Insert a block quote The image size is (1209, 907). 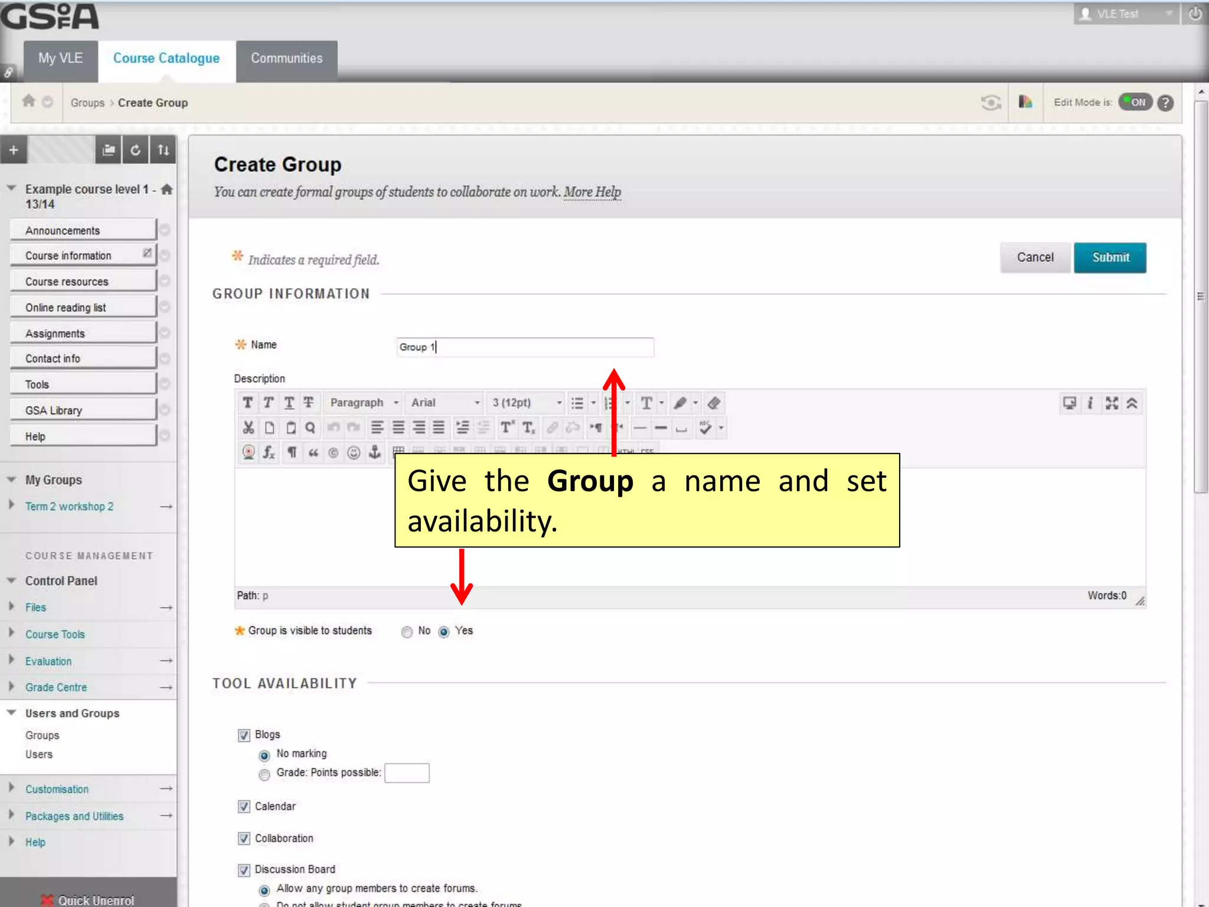(313, 453)
